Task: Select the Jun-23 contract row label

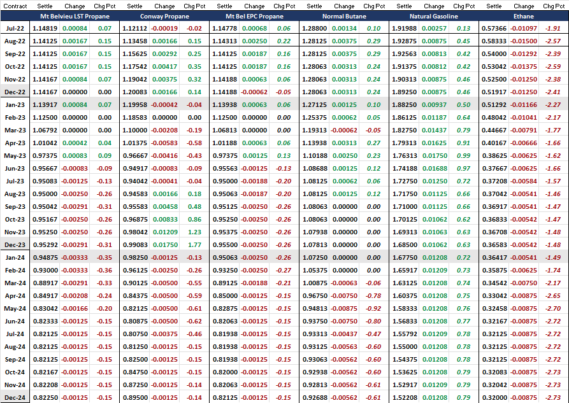Action: (15, 168)
